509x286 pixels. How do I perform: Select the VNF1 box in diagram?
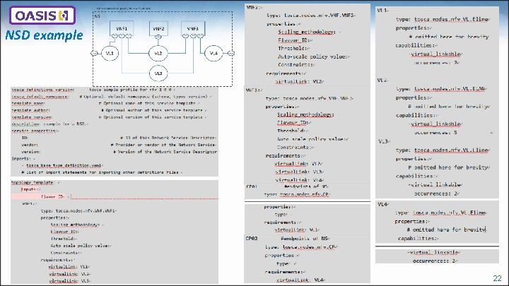point(122,28)
